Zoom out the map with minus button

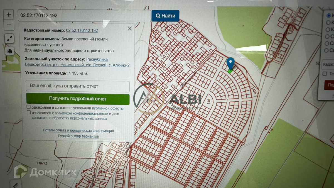pos(9,25)
